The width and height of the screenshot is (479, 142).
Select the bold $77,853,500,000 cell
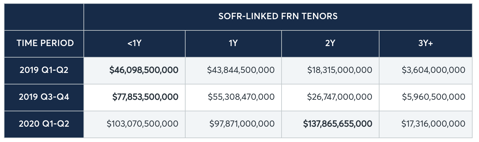[x=145, y=97]
